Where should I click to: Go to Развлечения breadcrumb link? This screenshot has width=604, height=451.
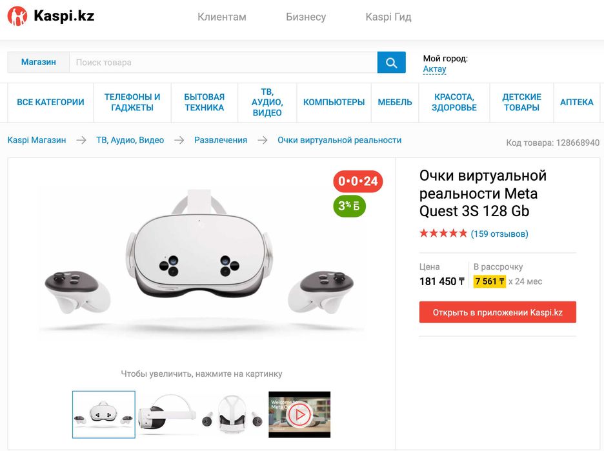[221, 140]
